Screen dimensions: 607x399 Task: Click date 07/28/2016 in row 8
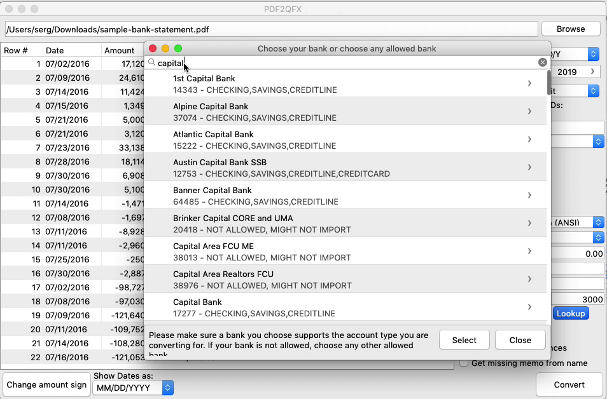pos(67,161)
